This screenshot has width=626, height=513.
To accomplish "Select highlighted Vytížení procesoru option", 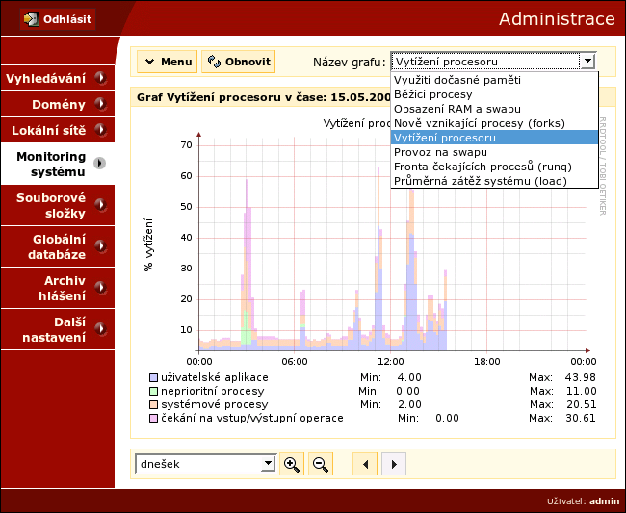I will pyautogui.click(x=494, y=138).
